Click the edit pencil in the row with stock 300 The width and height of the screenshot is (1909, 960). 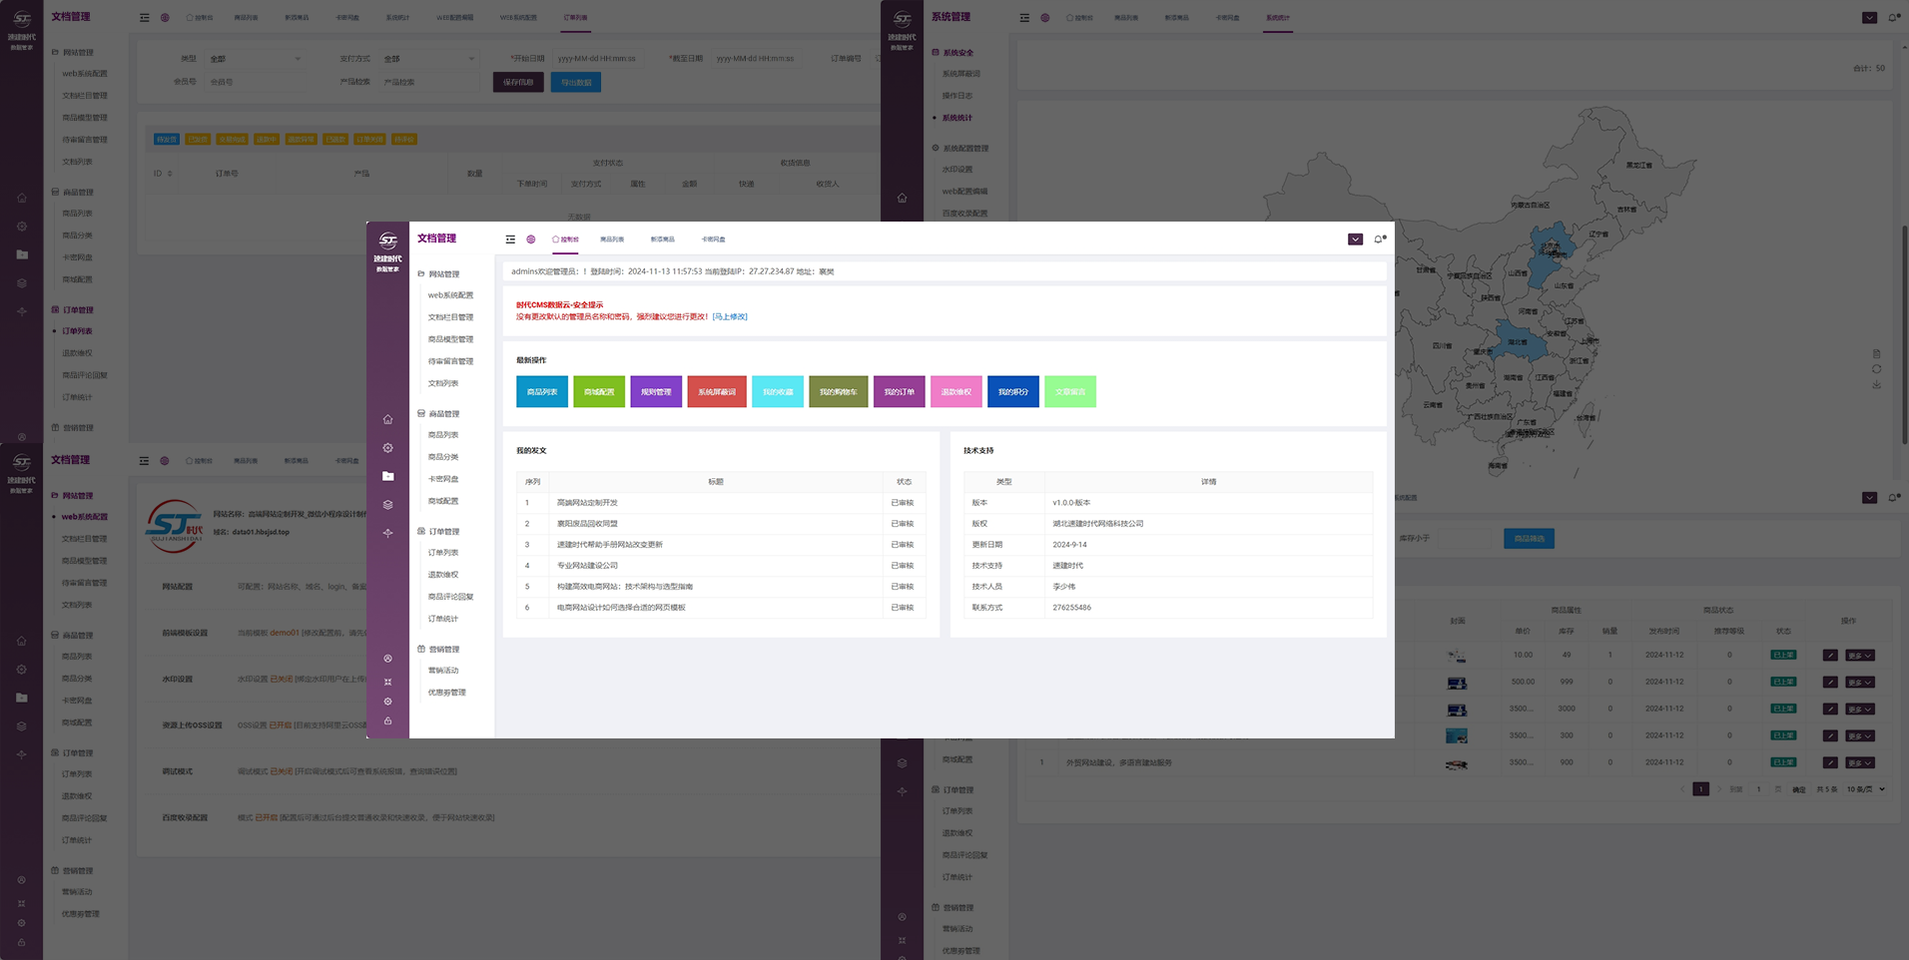tap(1830, 736)
